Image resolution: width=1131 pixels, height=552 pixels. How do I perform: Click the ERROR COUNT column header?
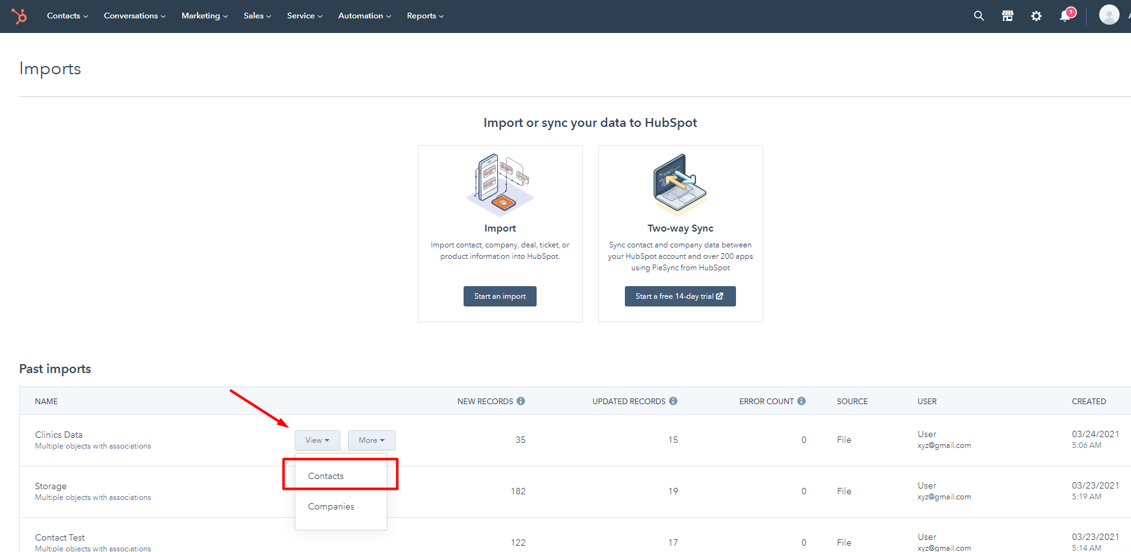(x=766, y=402)
